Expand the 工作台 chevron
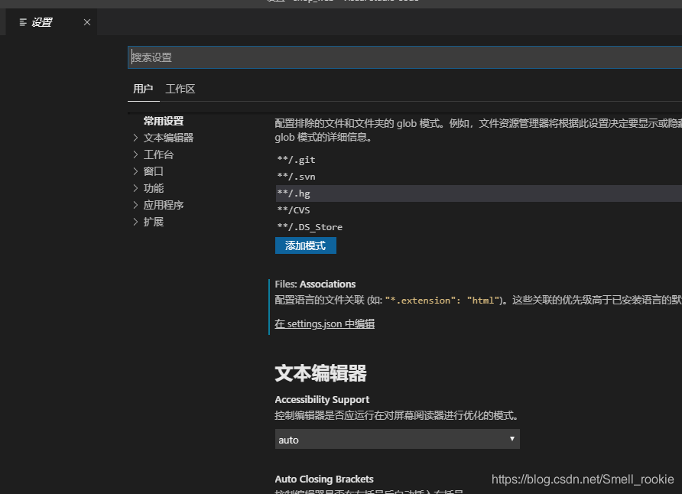This screenshot has width=682, height=494. pyautogui.click(x=135, y=154)
